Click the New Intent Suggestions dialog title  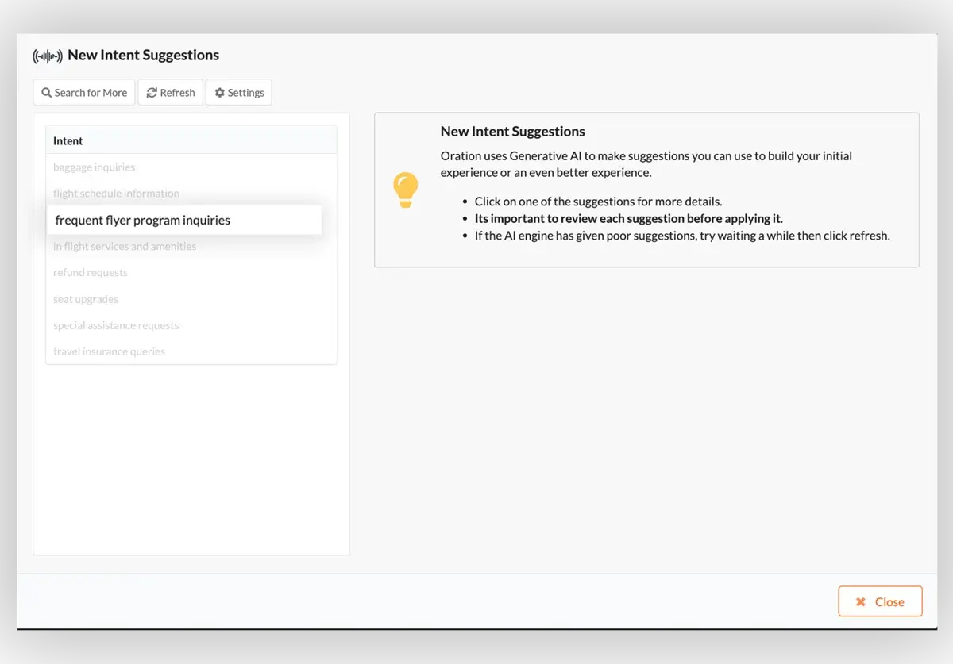point(144,56)
